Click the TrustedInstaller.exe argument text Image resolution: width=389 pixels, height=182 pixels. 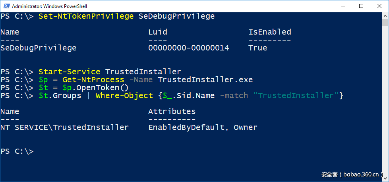[205, 80]
